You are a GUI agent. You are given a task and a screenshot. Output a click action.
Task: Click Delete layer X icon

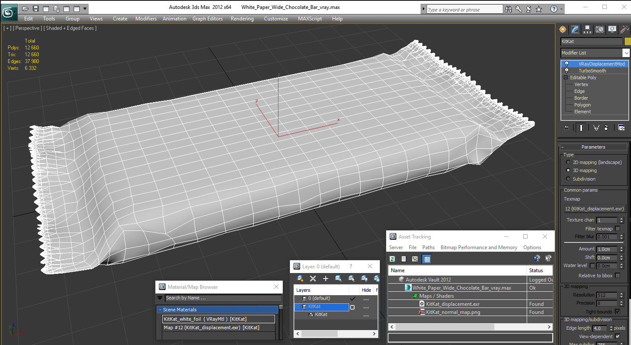point(313,279)
